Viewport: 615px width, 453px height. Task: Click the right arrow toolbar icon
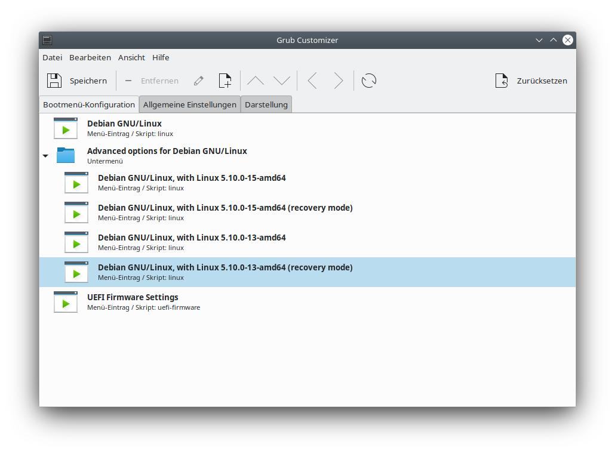pyautogui.click(x=339, y=81)
